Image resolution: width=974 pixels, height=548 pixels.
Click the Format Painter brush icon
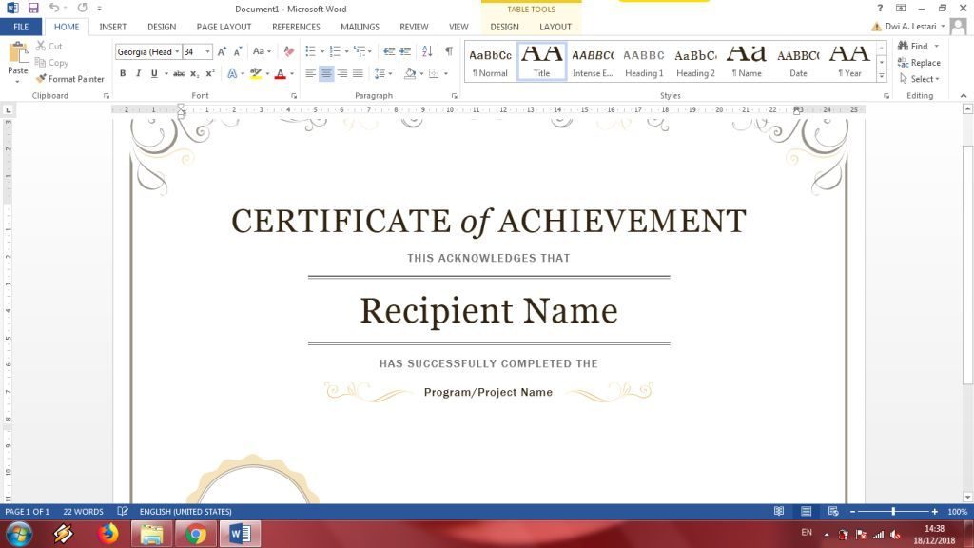click(41, 79)
